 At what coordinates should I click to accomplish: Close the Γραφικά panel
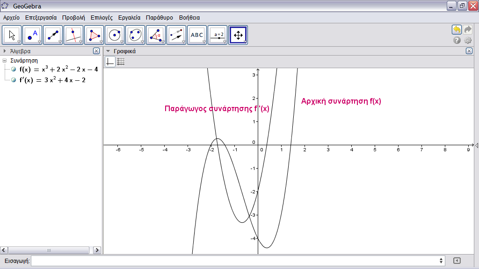tap(469, 51)
